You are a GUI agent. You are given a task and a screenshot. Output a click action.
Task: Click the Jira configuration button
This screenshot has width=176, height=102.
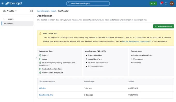click(x=163, y=26)
